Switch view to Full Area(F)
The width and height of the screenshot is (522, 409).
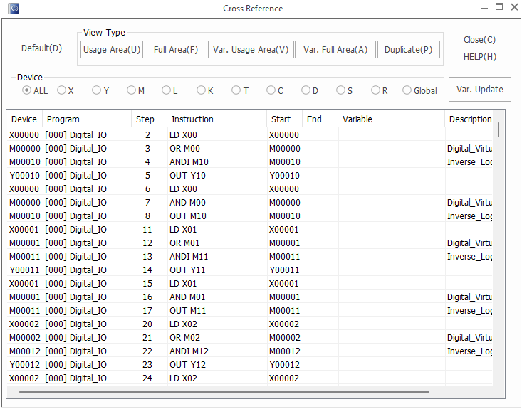click(176, 50)
